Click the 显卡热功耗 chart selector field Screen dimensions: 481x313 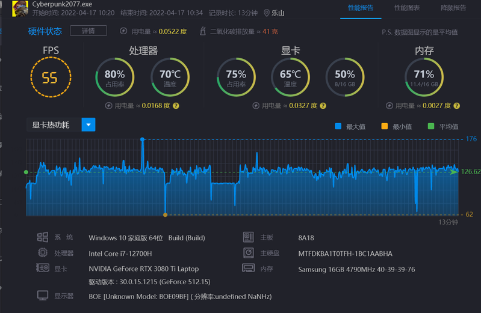tap(54, 125)
